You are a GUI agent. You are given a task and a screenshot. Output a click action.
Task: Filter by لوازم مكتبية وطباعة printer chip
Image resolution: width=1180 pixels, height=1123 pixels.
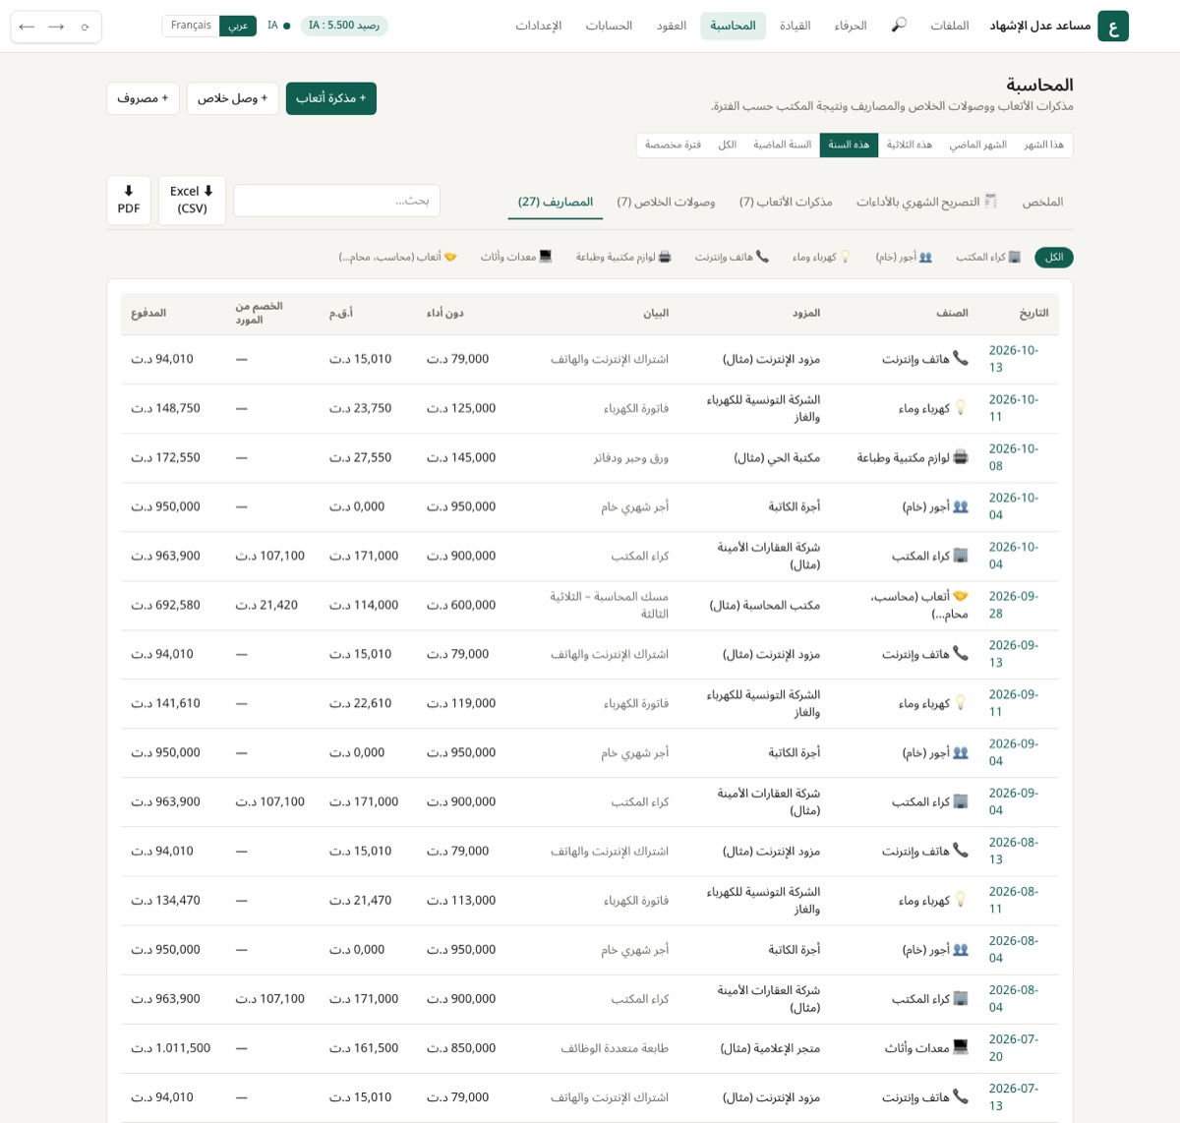(623, 257)
